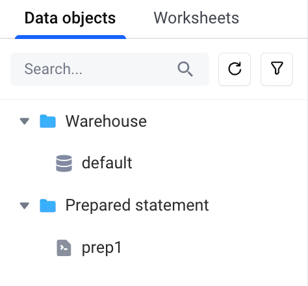Click the blue Warehouse folder icon
This screenshot has height=286, width=308.
coord(48,121)
